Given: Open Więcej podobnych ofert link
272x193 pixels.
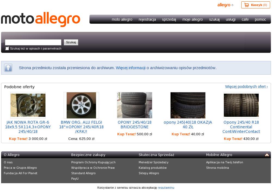Looking at the screenshot, I should coord(246,87).
